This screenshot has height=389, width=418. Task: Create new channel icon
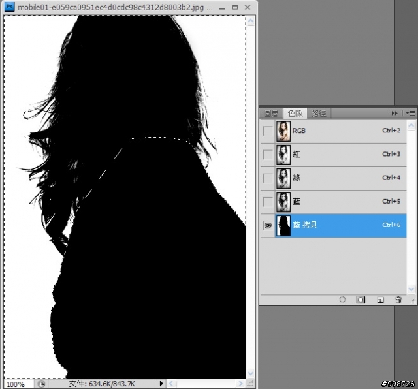tap(380, 300)
